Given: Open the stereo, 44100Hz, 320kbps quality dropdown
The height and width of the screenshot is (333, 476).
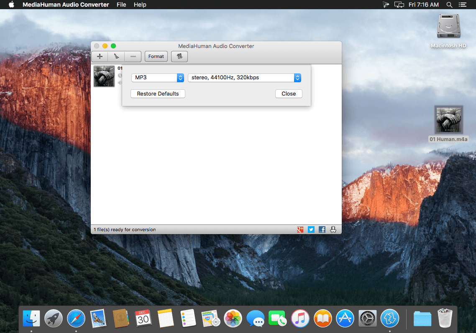Looking at the screenshot, I should (244, 78).
